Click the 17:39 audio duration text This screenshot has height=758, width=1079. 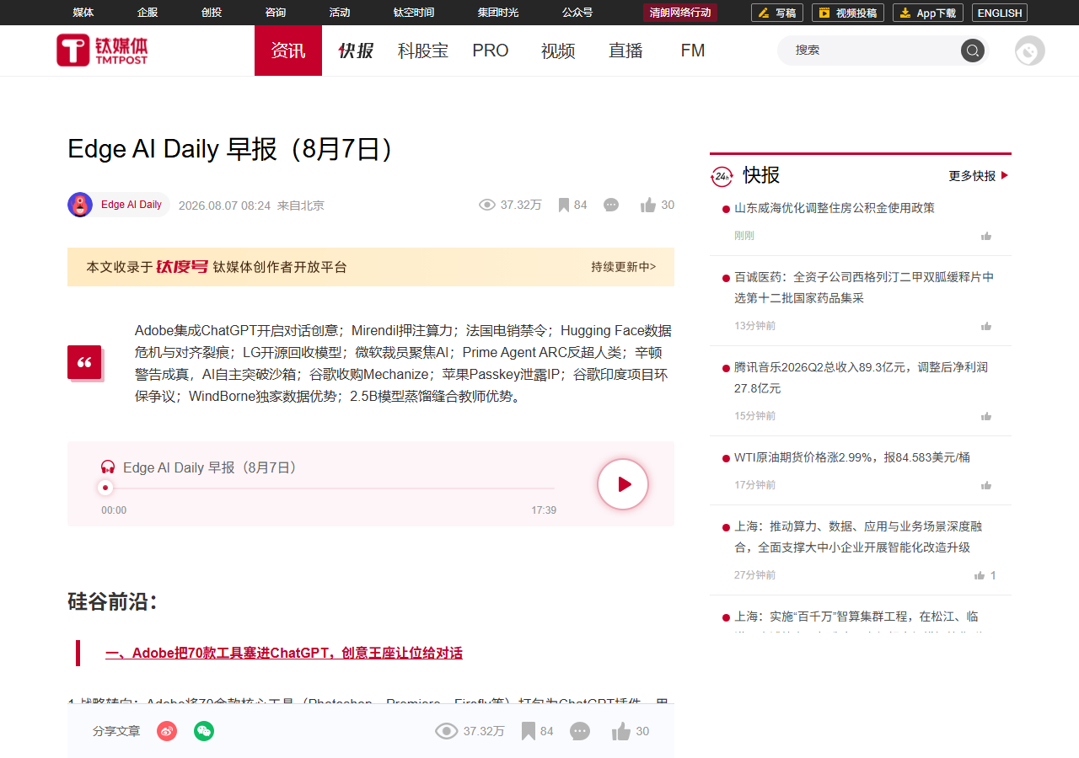click(x=544, y=510)
